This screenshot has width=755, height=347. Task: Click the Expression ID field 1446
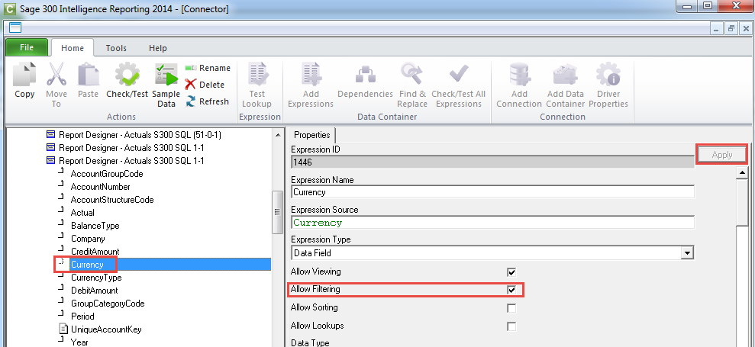pyautogui.click(x=492, y=162)
